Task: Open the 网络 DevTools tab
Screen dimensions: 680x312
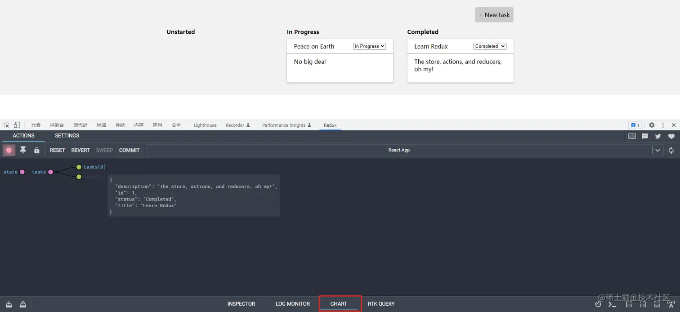Action: [x=102, y=125]
